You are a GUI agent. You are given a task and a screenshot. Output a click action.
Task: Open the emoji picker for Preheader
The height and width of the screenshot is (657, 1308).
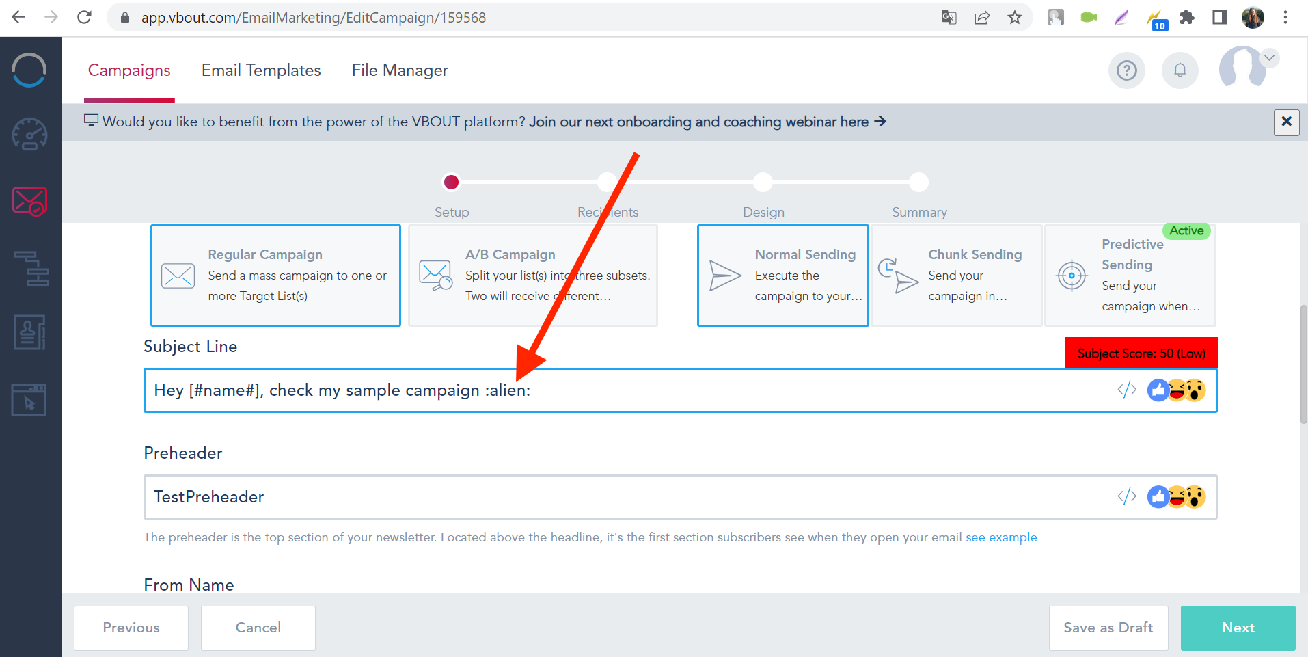1176,497
